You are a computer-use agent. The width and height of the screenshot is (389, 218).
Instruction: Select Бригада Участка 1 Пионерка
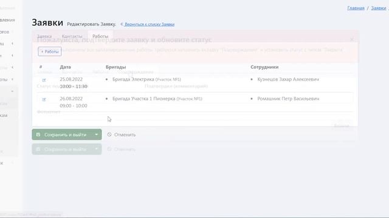coord(144,98)
